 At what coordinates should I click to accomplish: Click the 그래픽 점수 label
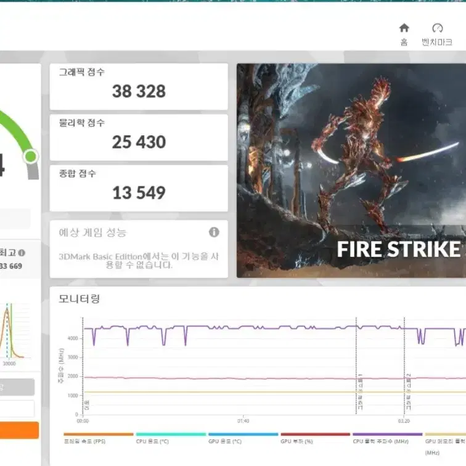pyautogui.click(x=82, y=72)
